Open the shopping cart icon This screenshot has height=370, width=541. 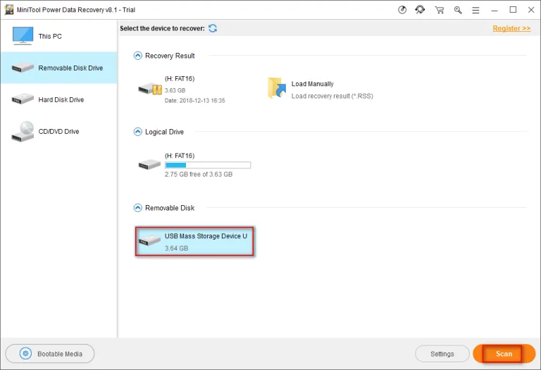[440, 10]
